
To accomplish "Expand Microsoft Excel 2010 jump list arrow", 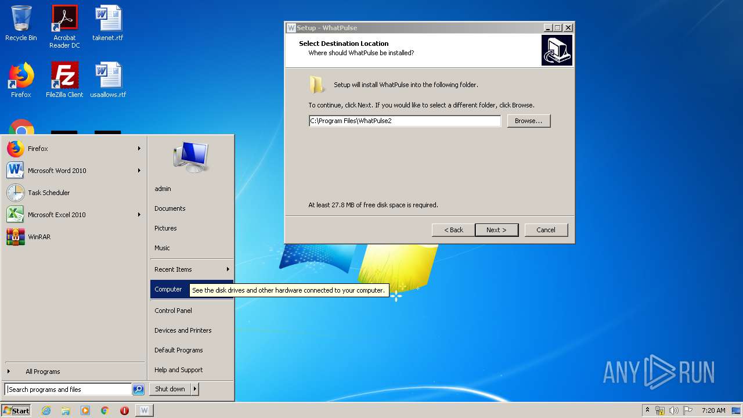I will coord(139,215).
